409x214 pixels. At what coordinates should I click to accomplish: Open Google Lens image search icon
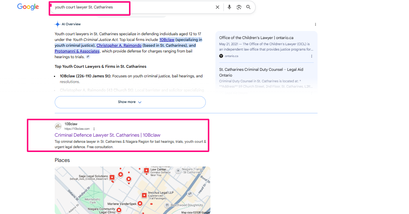239,7
